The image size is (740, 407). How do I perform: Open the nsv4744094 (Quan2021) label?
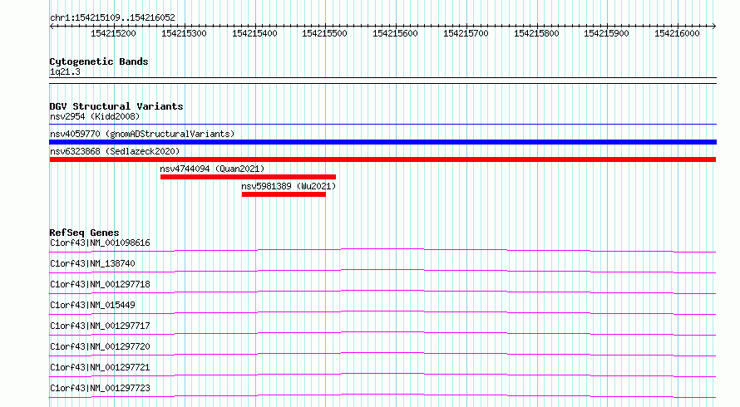212,169
